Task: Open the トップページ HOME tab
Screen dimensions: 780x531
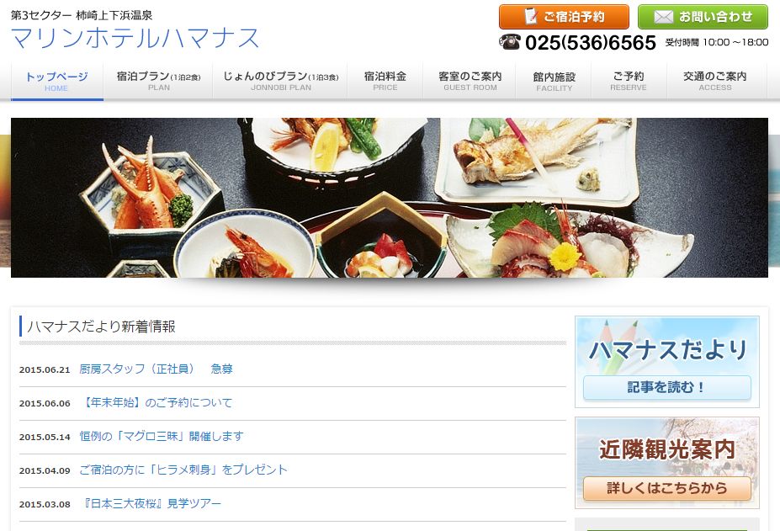Action: 56,81
